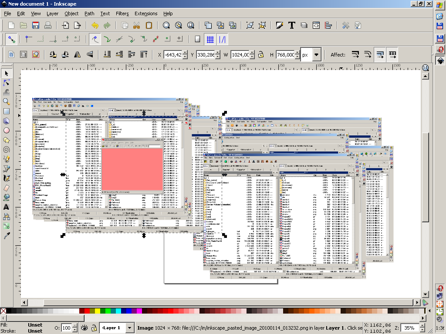446x334 pixels.
Task: Click the Redo green arrow
Action: tap(107, 25)
